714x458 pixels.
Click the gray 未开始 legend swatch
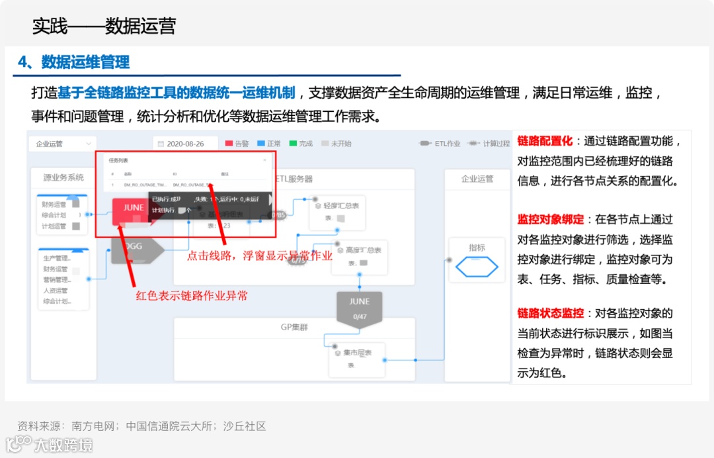point(325,144)
